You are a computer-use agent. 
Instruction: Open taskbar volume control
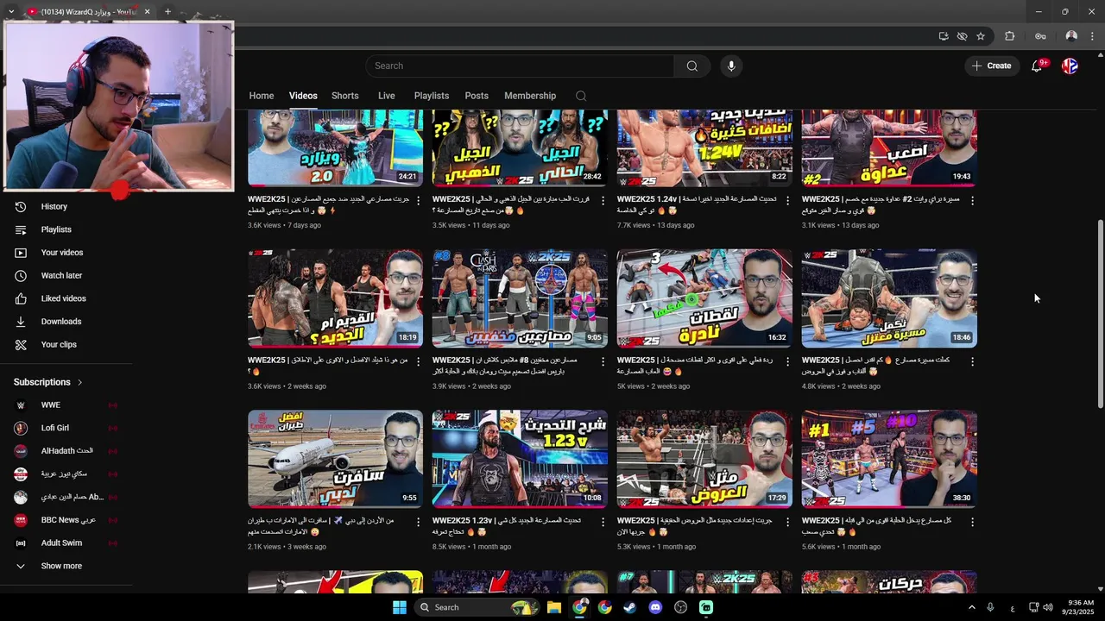click(1050, 607)
